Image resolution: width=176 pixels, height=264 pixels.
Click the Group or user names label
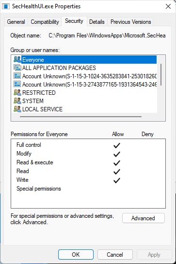click(x=35, y=50)
